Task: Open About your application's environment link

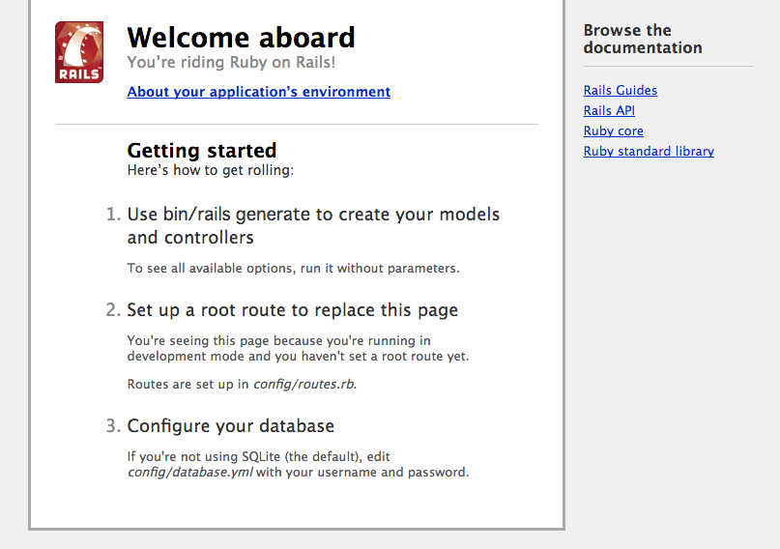Action: click(259, 92)
